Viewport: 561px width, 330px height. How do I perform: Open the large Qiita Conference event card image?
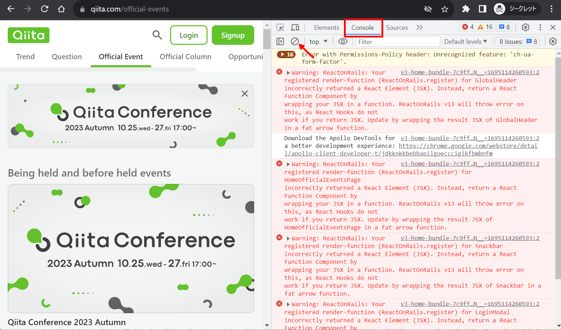coord(131,248)
